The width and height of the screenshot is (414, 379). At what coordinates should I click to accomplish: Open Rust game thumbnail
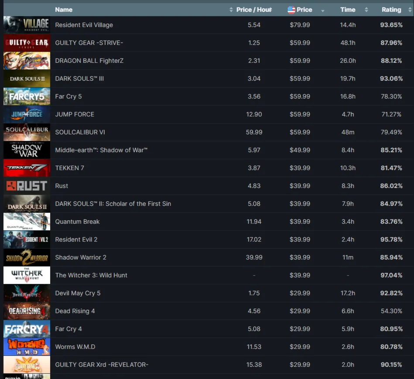coord(27,186)
